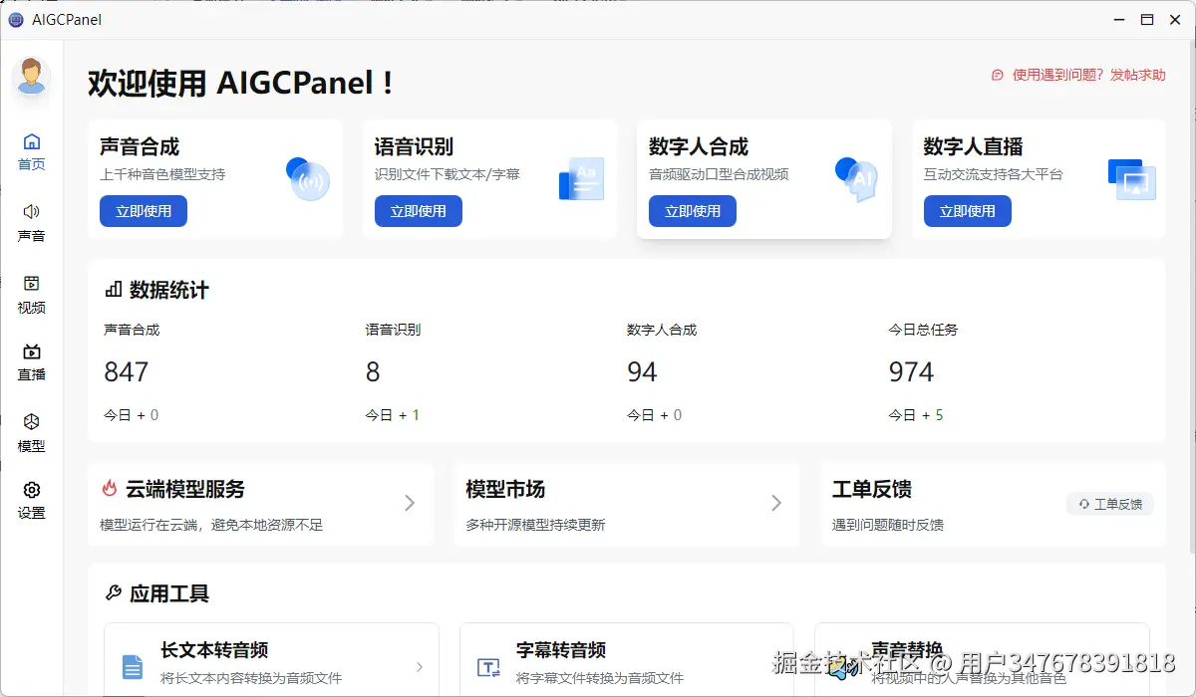Click the 声音替换 tool icon

pos(843,667)
